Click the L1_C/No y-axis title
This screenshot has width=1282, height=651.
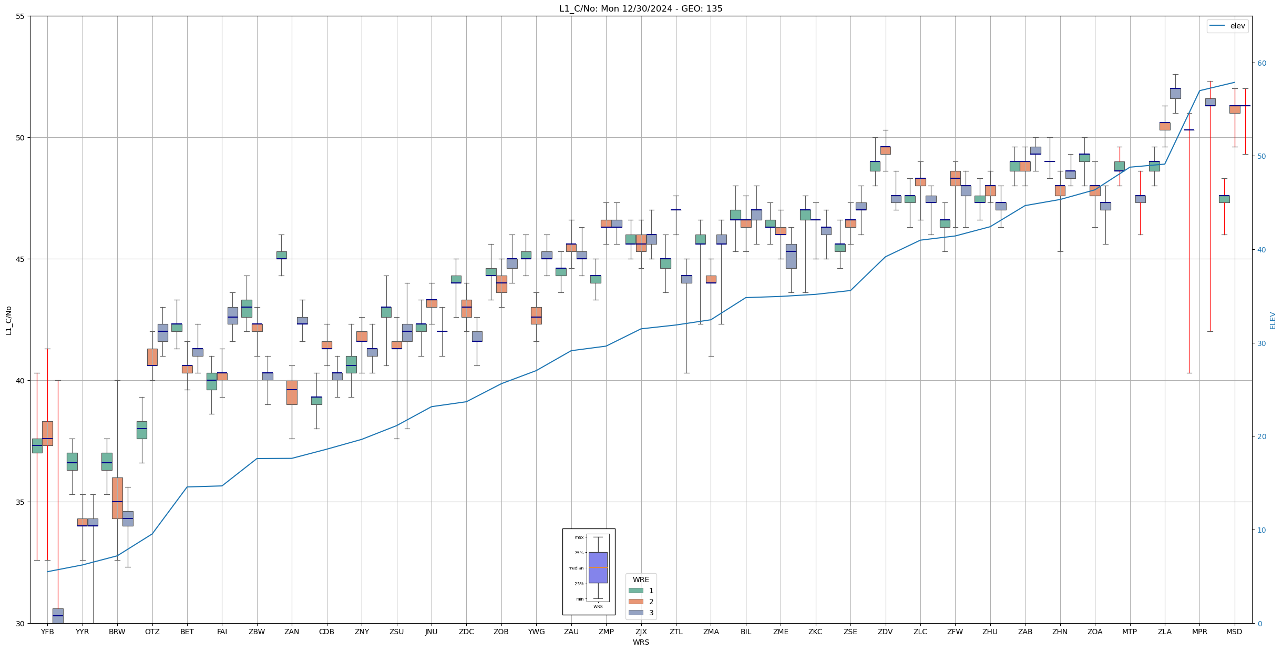click(8, 320)
